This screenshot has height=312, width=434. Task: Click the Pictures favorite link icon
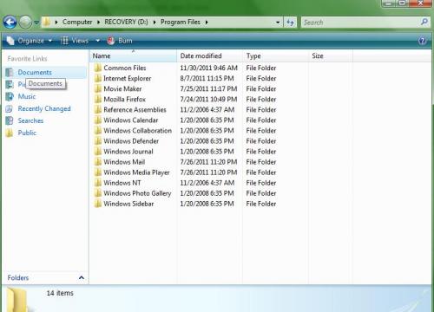pos(10,84)
